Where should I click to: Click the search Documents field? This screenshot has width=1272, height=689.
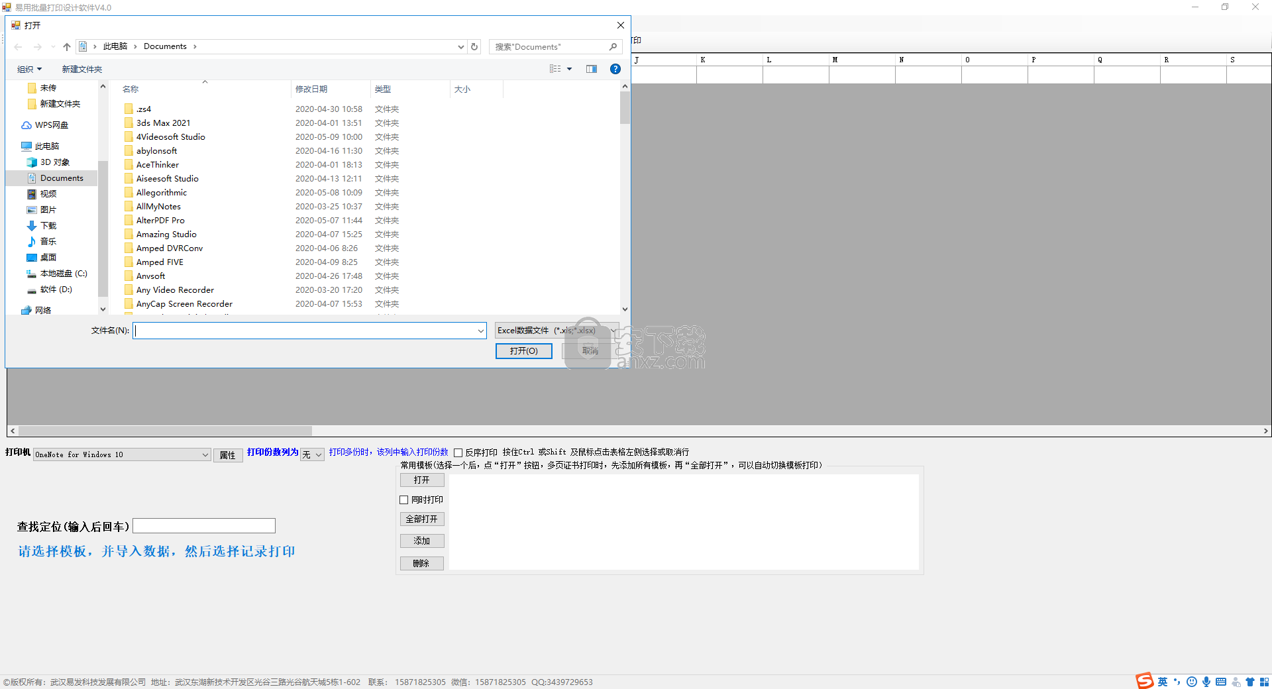[x=550, y=47]
